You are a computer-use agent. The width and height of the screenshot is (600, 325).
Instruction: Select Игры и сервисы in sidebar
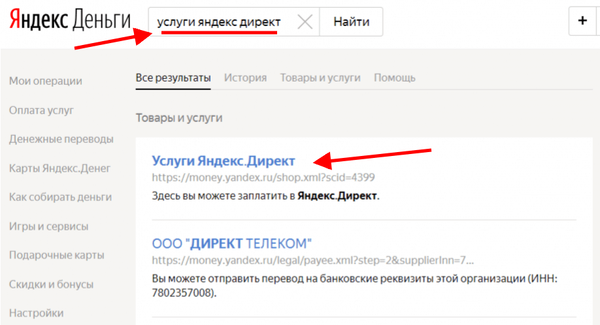[x=48, y=226]
